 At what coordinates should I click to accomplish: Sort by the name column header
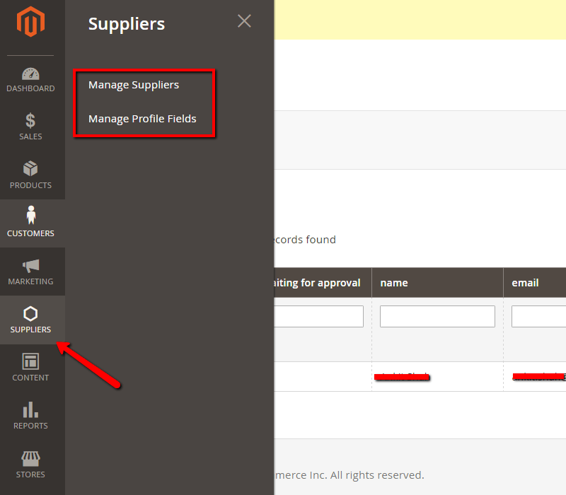[394, 283]
